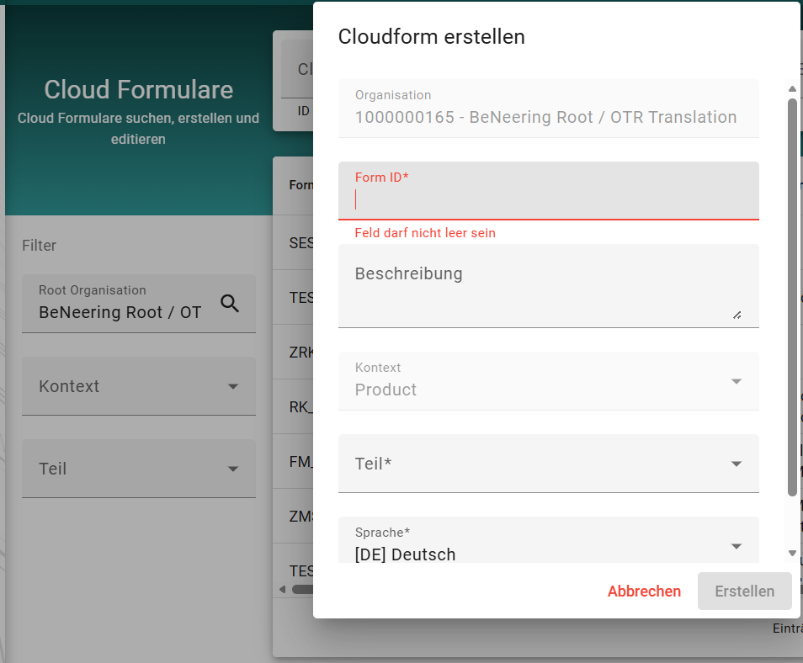Click the Organisation field in the dialog
Image resolution: width=803 pixels, height=663 pixels.
click(x=547, y=109)
